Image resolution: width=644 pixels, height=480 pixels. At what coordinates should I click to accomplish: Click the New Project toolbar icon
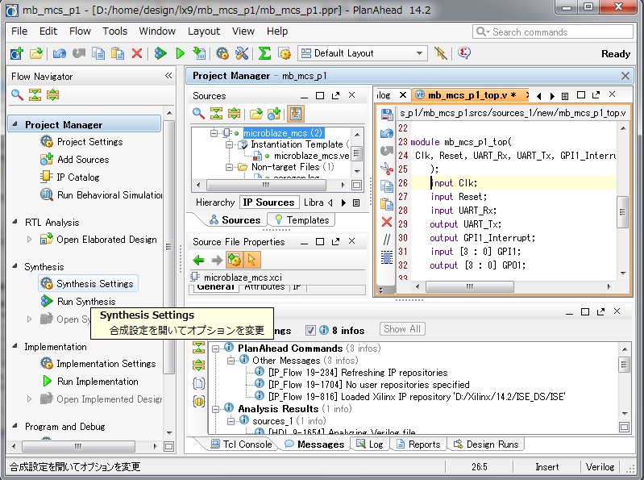click(x=17, y=53)
